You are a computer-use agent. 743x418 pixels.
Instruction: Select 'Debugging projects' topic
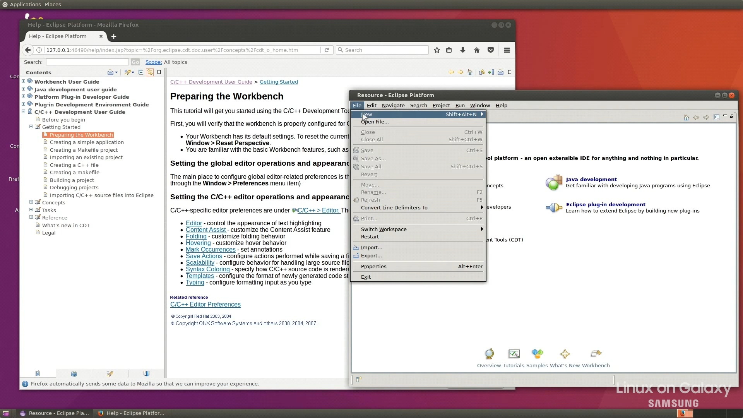74,188
